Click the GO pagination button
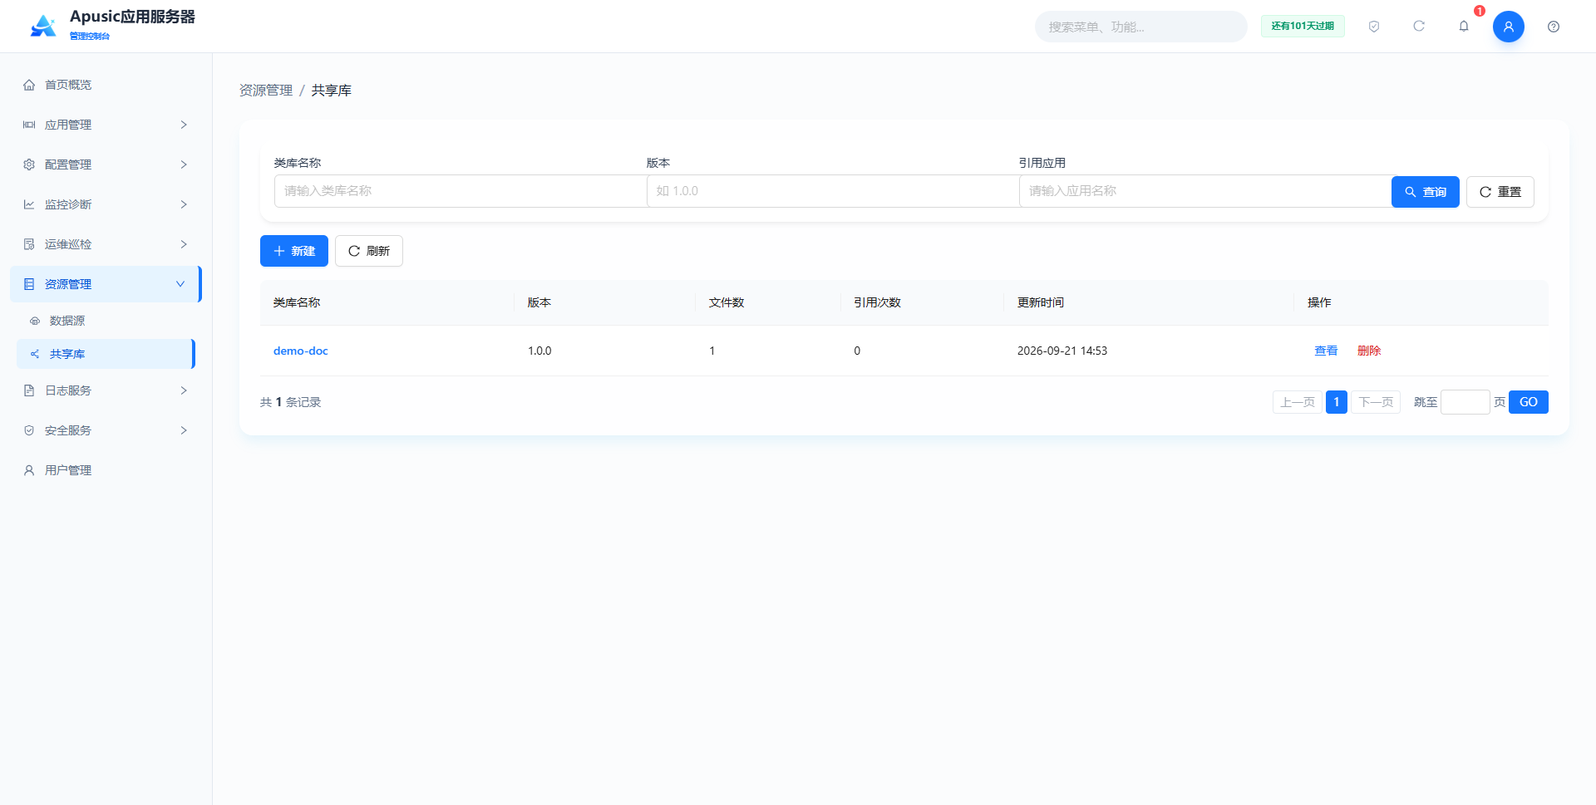Screen dimensions: 1596x805 click(x=1529, y=402)
